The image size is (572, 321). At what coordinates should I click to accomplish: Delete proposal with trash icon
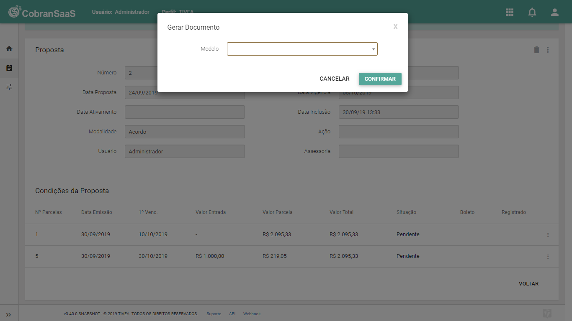tap(536, 50)
